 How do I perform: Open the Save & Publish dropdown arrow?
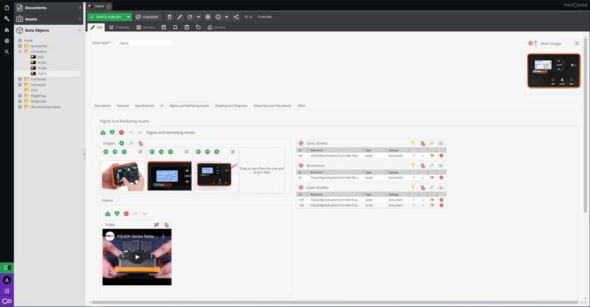click(x=129, y=17)
